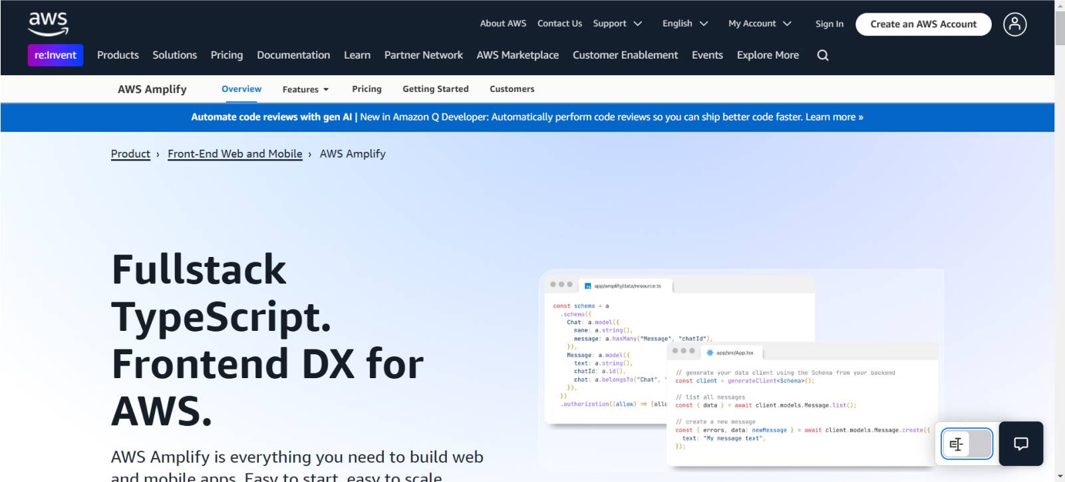Click the Product breadcrumb link
The image size is (1065, 482).
[x=130, y=154]
